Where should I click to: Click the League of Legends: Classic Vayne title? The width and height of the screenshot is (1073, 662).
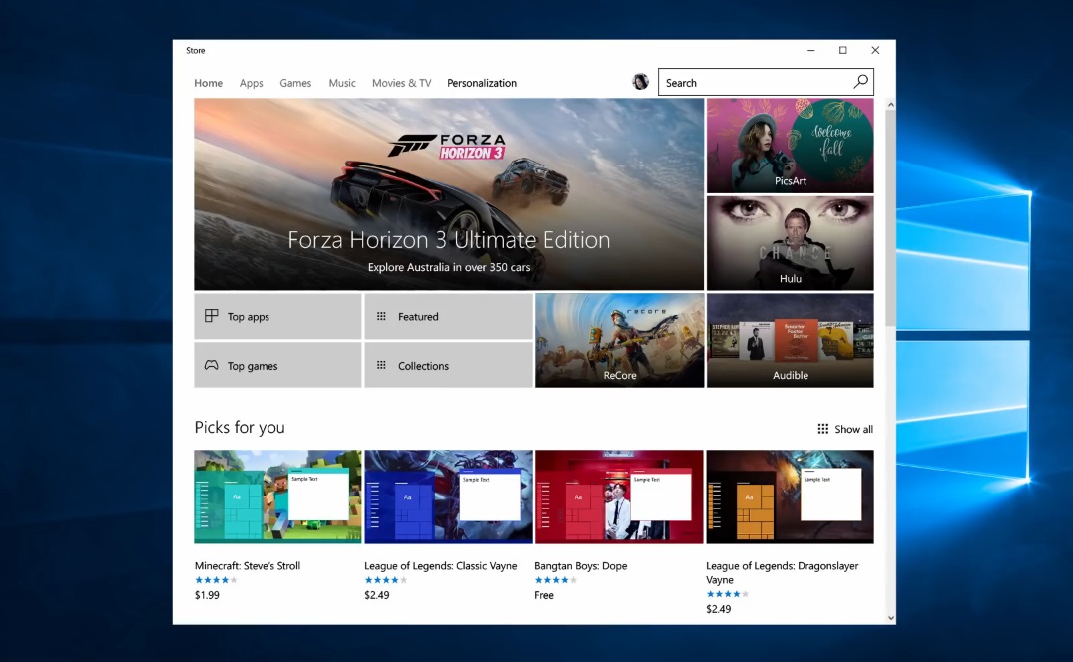click(441, 565)
